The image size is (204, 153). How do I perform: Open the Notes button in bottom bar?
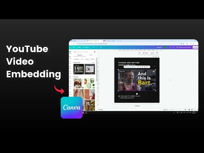pos(101,110)
